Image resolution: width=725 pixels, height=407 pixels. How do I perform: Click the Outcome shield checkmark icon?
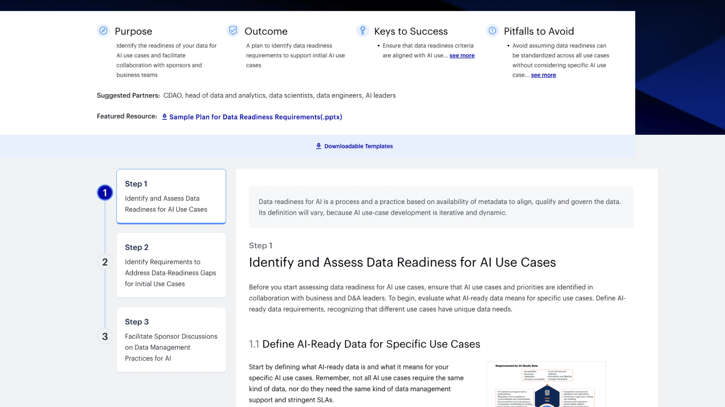(x=233, y=30)
